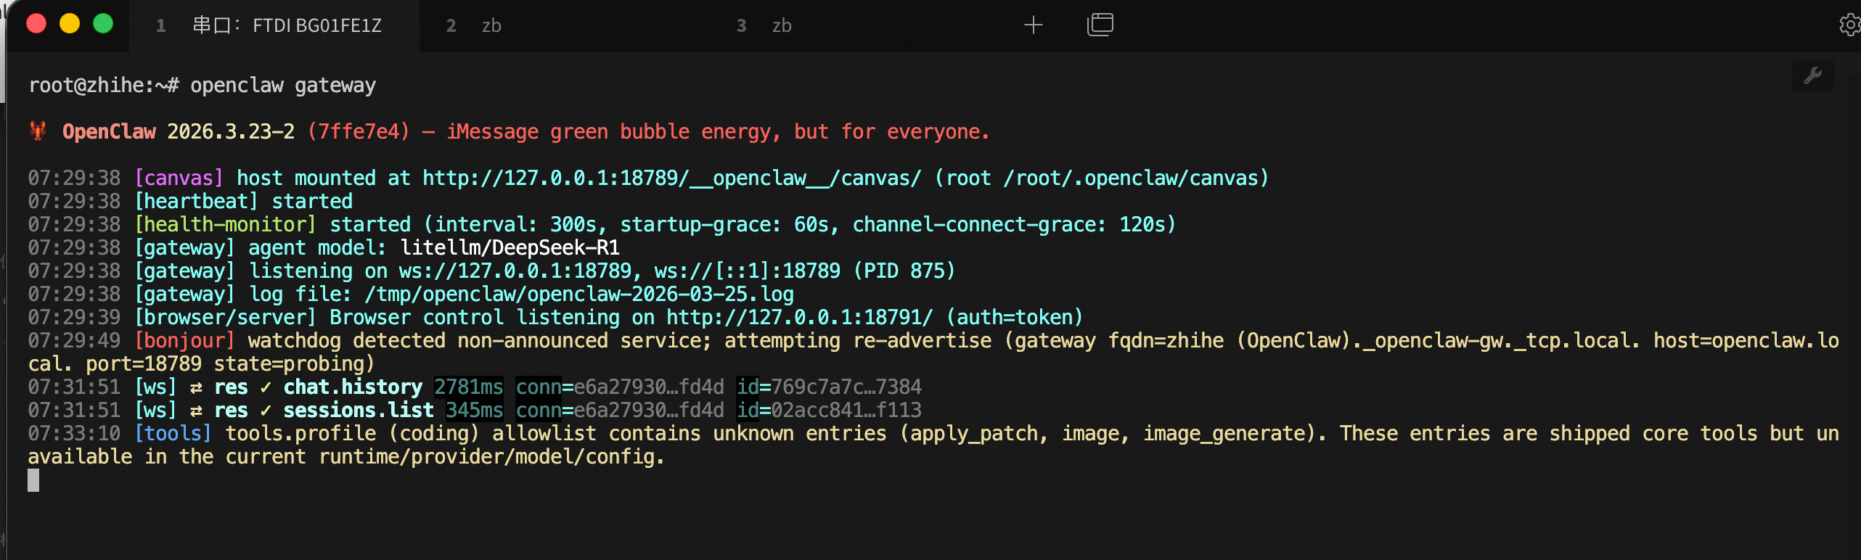This screenshot has width=1861, height=560.
Task: Open a new terminal tab with the plus icon
Action: tap(1033, 25)
